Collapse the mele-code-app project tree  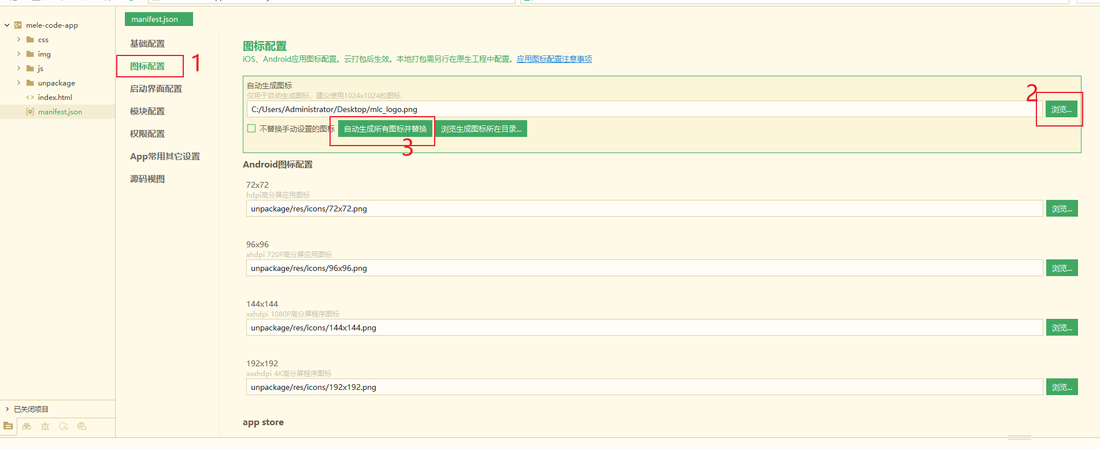(7, 25)
